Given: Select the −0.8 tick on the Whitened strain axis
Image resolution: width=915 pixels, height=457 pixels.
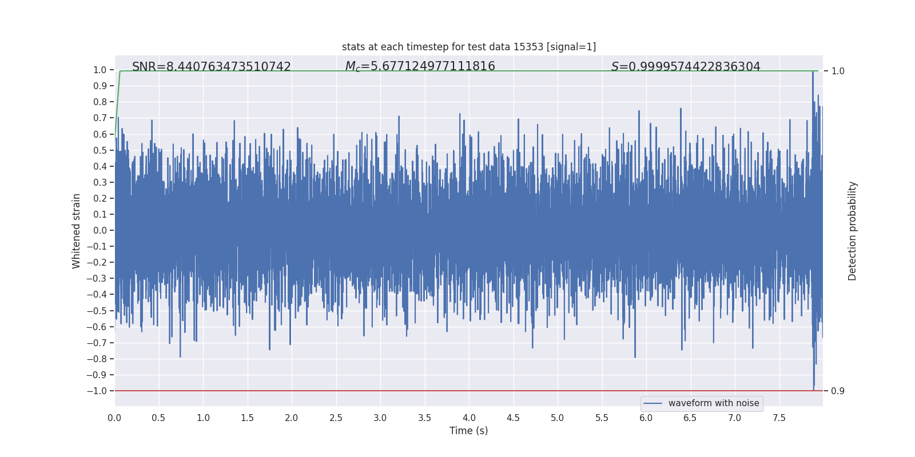Looking at the screenshot, I should (x=97, y=359).
